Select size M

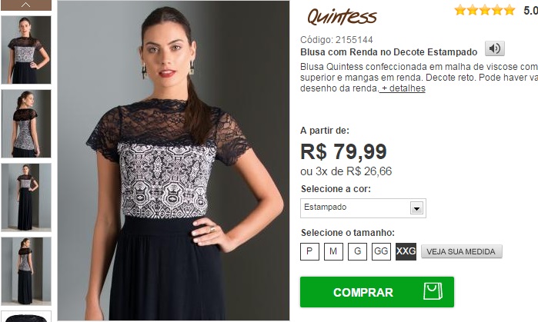coord(333,251)
